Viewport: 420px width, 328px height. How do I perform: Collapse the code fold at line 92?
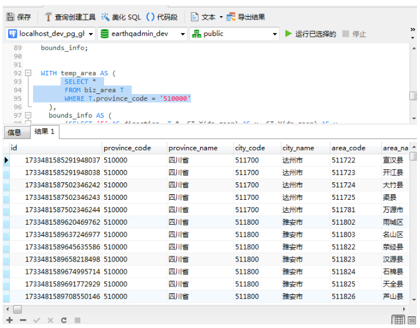28,73
